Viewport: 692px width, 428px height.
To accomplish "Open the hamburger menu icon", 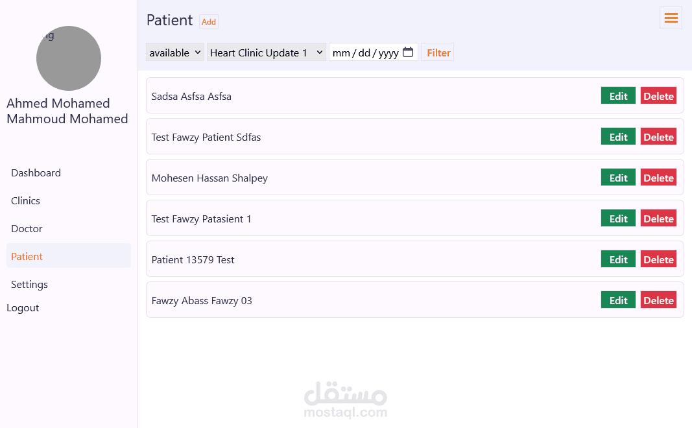I will tap(671, 18).
